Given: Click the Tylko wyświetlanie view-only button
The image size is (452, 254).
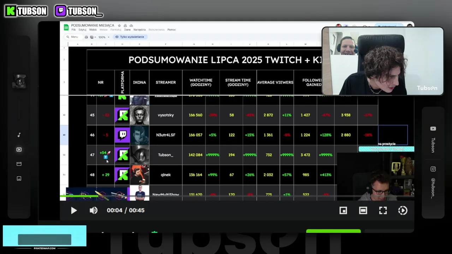Looking at the screenshot, I should (x=130, y=37).
